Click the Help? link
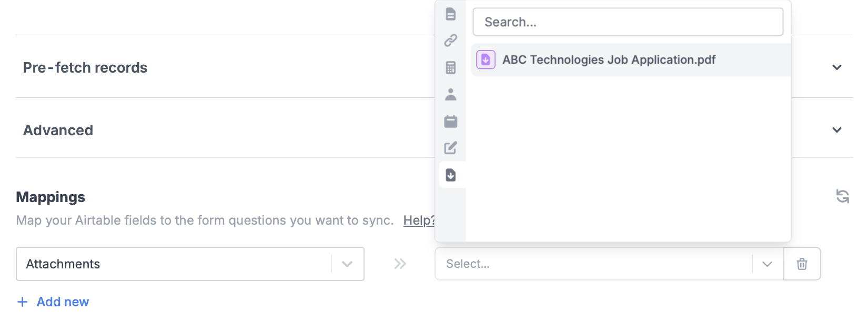This screenshot has width=868, height=321. pyautogui.click(x=419, y=220)
